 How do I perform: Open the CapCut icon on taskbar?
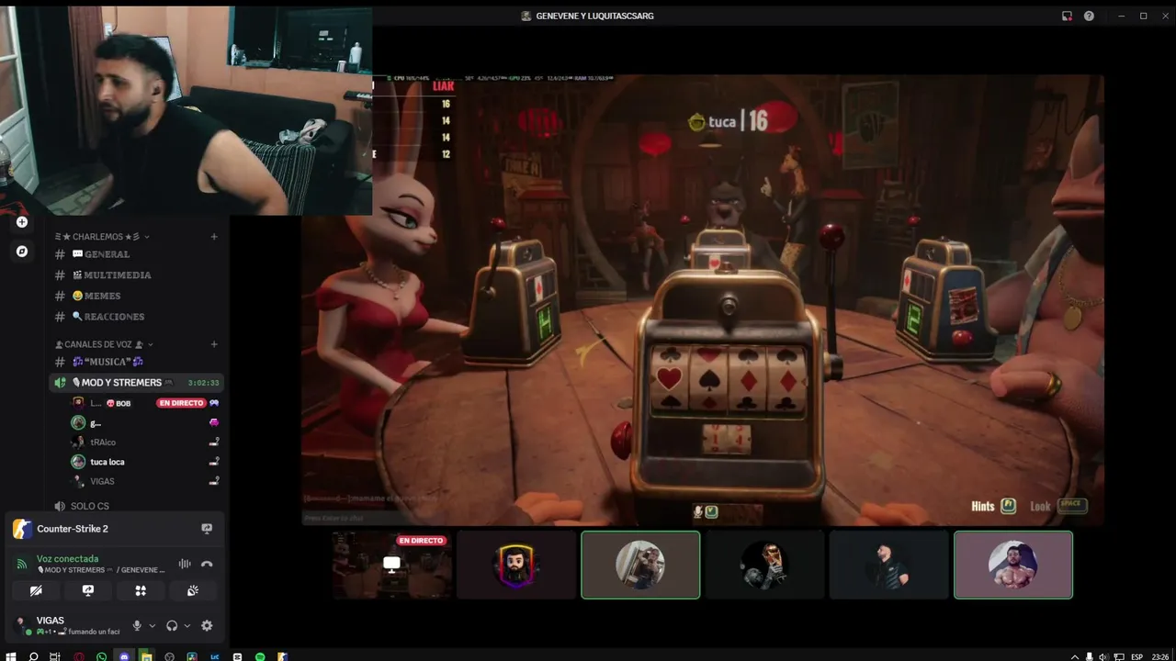click(237, 656)
